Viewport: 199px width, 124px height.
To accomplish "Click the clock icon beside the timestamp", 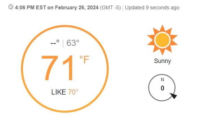I will pos(11,7).
